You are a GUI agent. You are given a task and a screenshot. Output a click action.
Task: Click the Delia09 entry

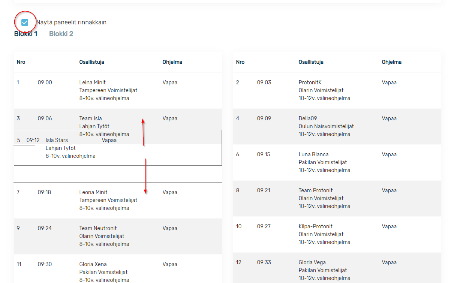(x=308, y=118)
